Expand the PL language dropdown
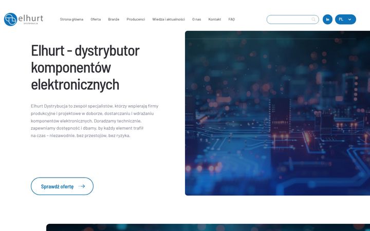The width and height of the screenshot is (370, 231). 345,20
